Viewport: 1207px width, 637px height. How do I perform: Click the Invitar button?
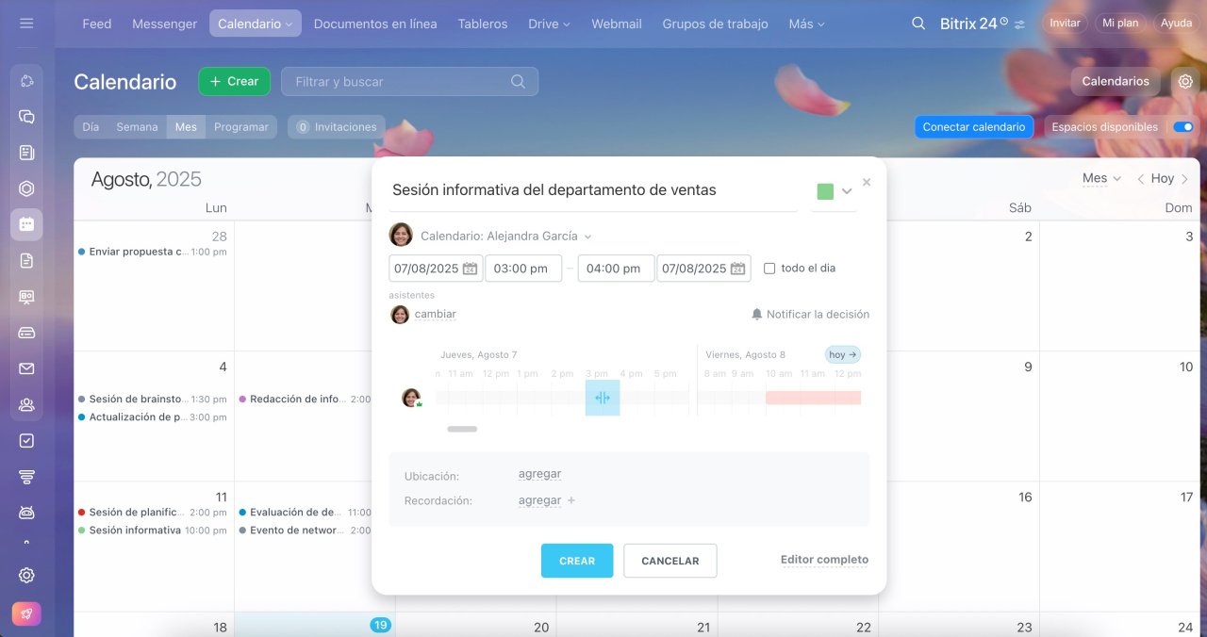pyautogui.click(x=1065, y=24)
